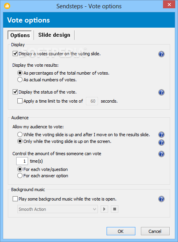Enable Play some background music checkbox
This screenshot has width=178, height=242.
point(15,199)
